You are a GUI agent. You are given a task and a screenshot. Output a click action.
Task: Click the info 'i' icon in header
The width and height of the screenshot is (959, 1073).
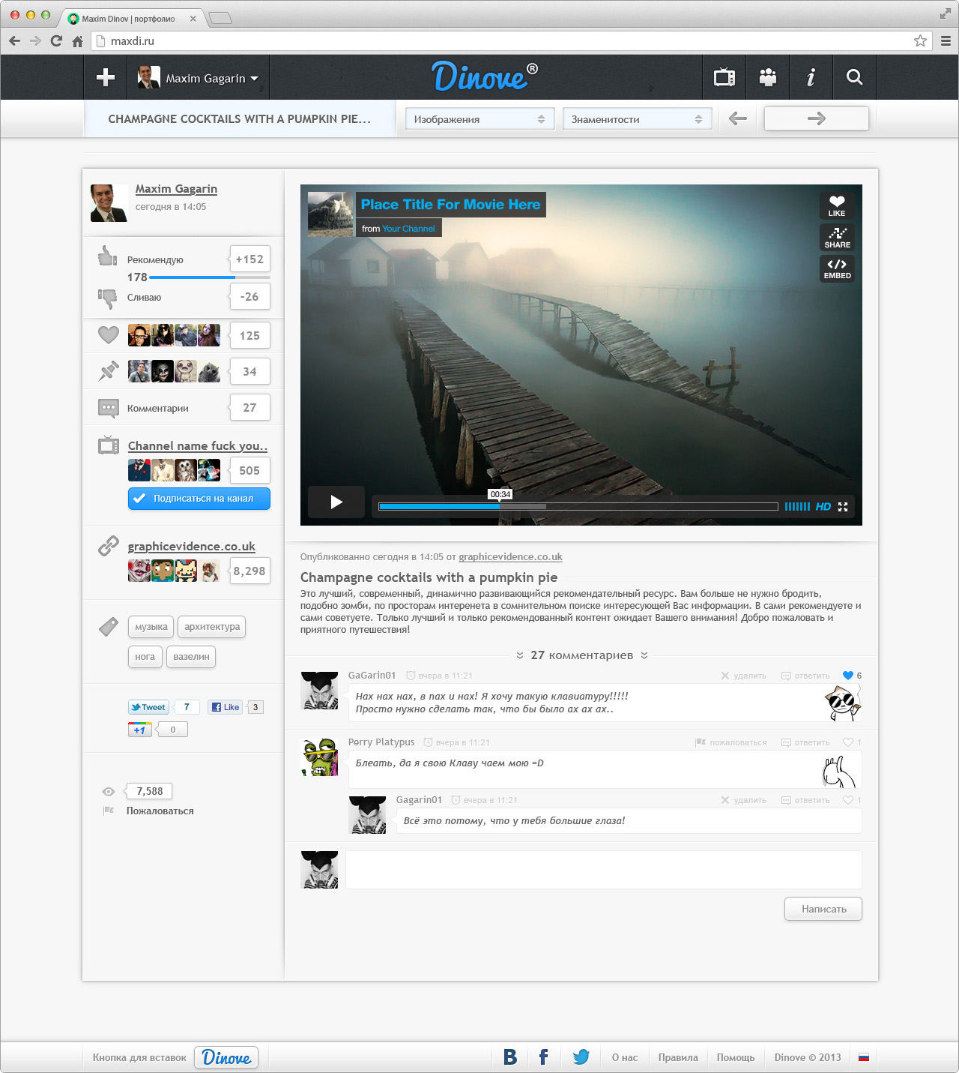point(811,77)
